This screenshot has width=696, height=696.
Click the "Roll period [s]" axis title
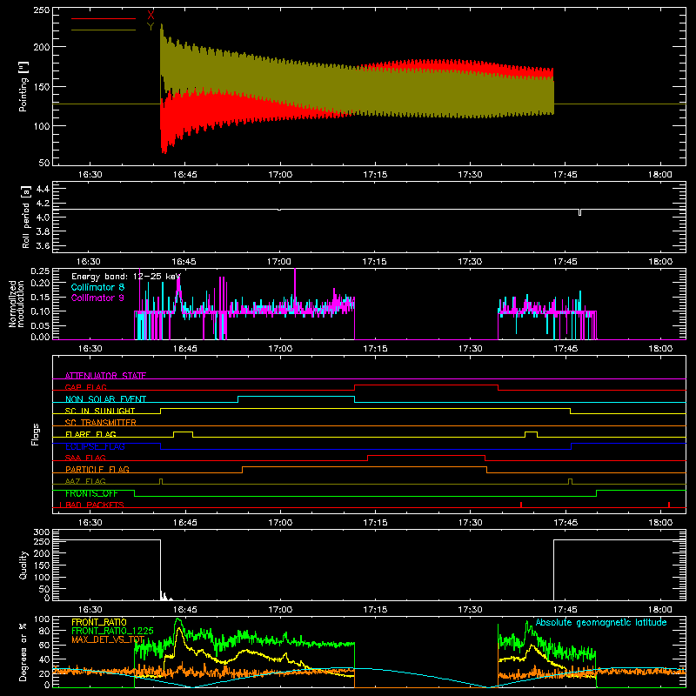point(26,217)
